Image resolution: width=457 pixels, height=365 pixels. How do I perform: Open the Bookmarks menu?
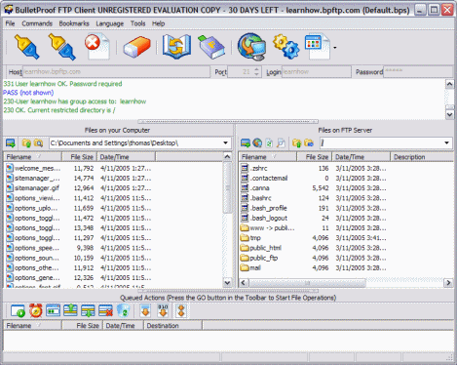point(74,23)
